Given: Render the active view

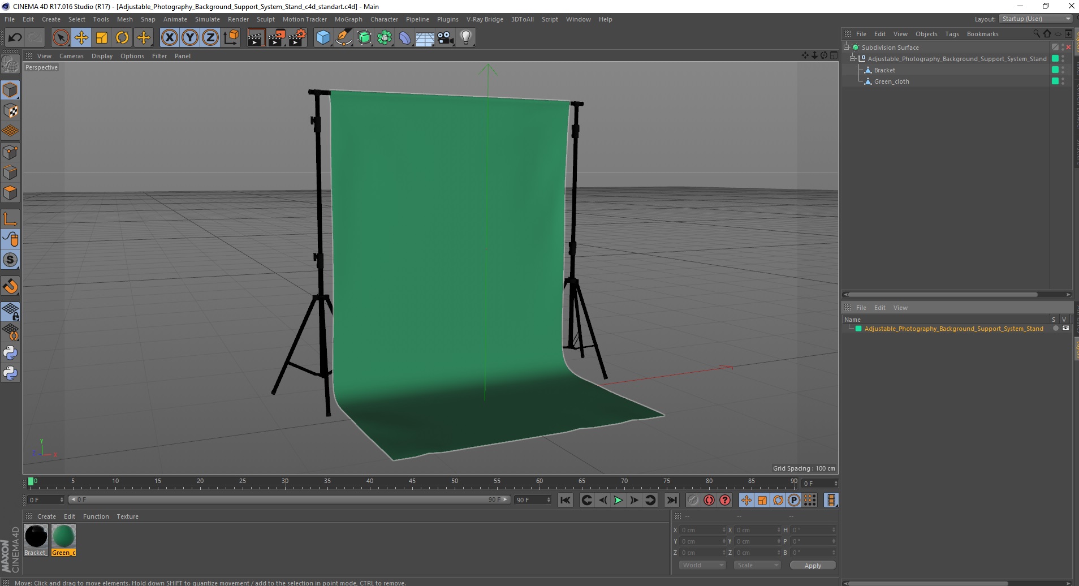Looking at the screenshot, I should [x=256, y=38].
